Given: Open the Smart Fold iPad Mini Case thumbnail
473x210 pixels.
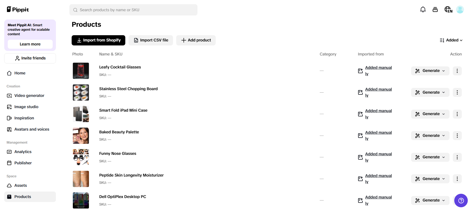Looking at the screenshot, I should click(81, 114).
